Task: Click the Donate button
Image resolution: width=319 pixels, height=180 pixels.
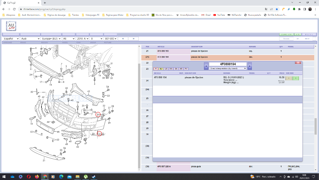Action: click(286, 39)
